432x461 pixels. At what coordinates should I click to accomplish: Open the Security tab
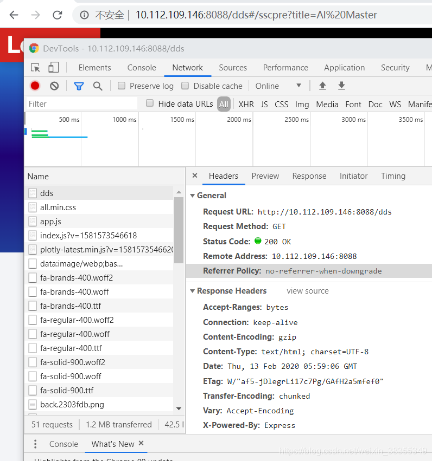[x=395, y=68]
